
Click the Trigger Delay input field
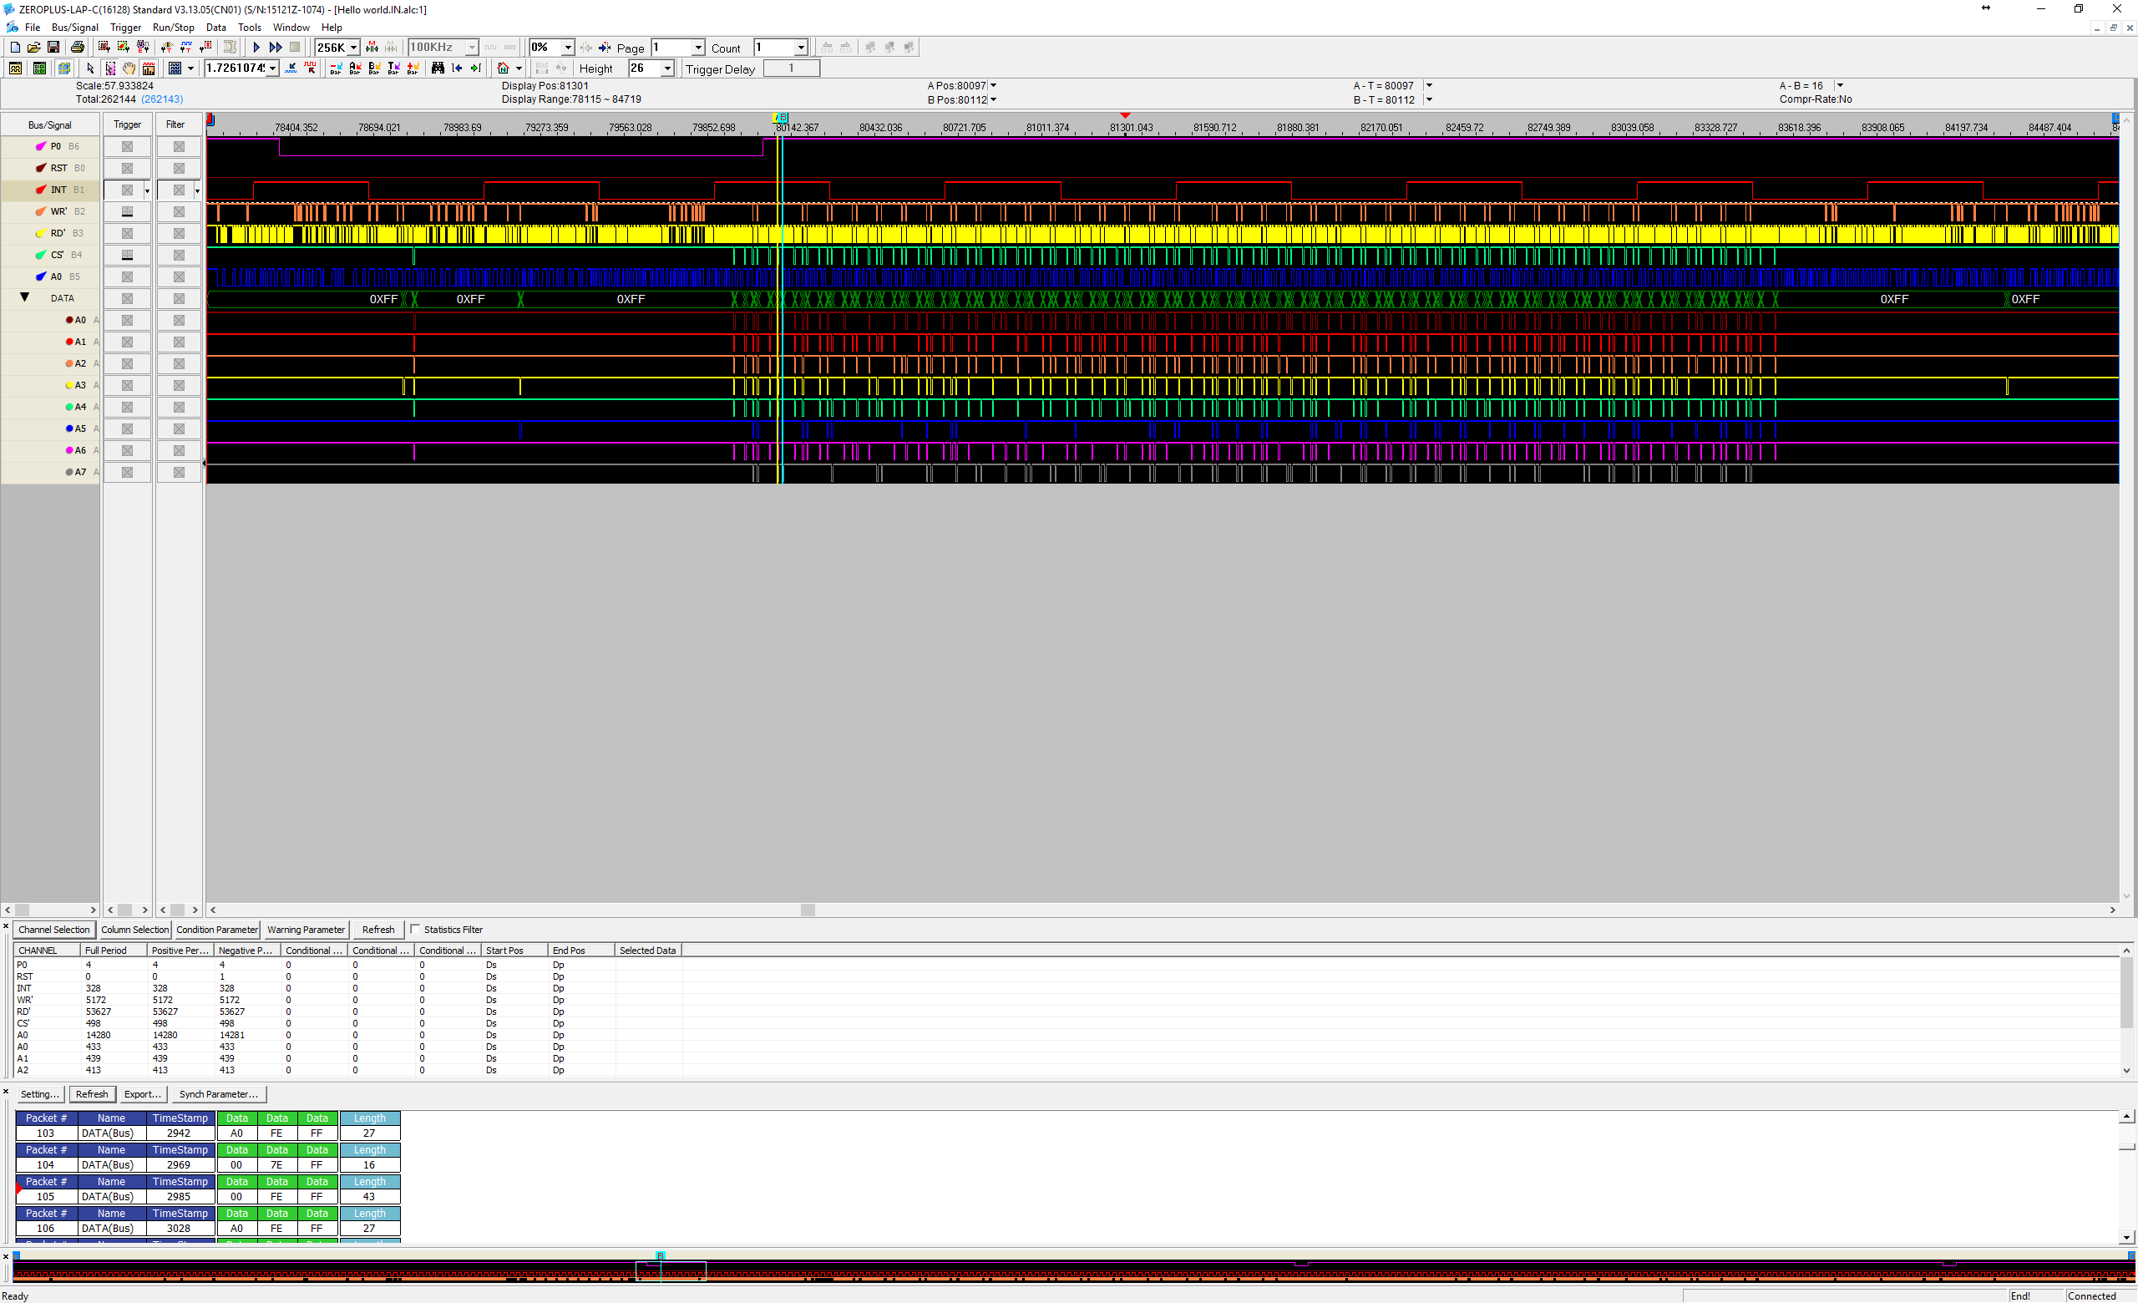pyautogui.click(x=790, y=68)
